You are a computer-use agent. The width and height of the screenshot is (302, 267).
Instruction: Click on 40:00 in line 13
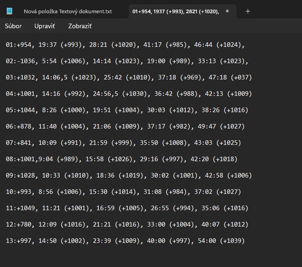(156, 241)
